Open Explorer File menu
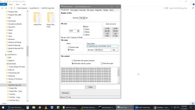Image resolution: width=195 pixels, height=110 pixels. [3, 4]
